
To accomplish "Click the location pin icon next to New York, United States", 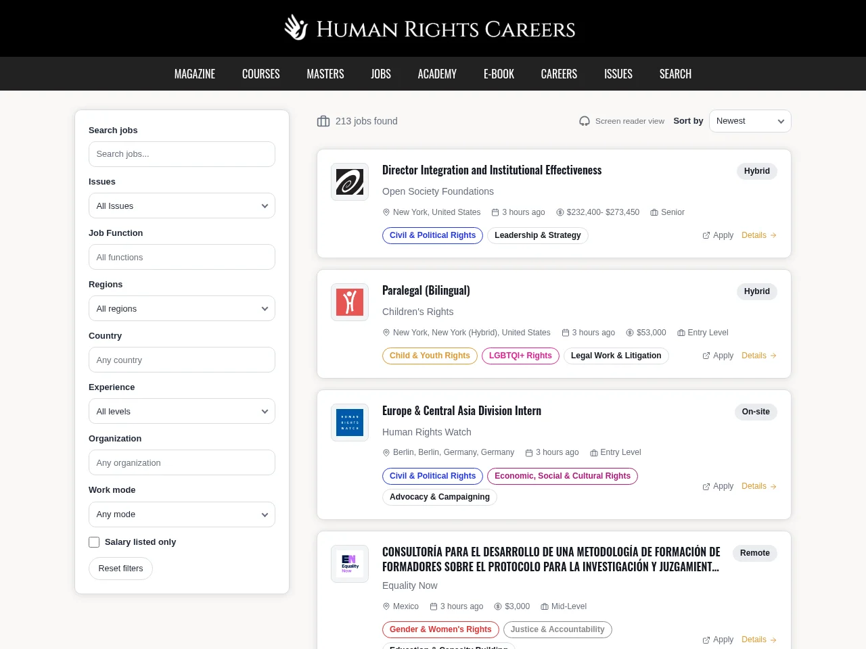I will pyautogui.click(x=386, y=212).
